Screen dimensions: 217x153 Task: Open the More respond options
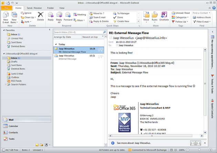(x=79, y=20)
